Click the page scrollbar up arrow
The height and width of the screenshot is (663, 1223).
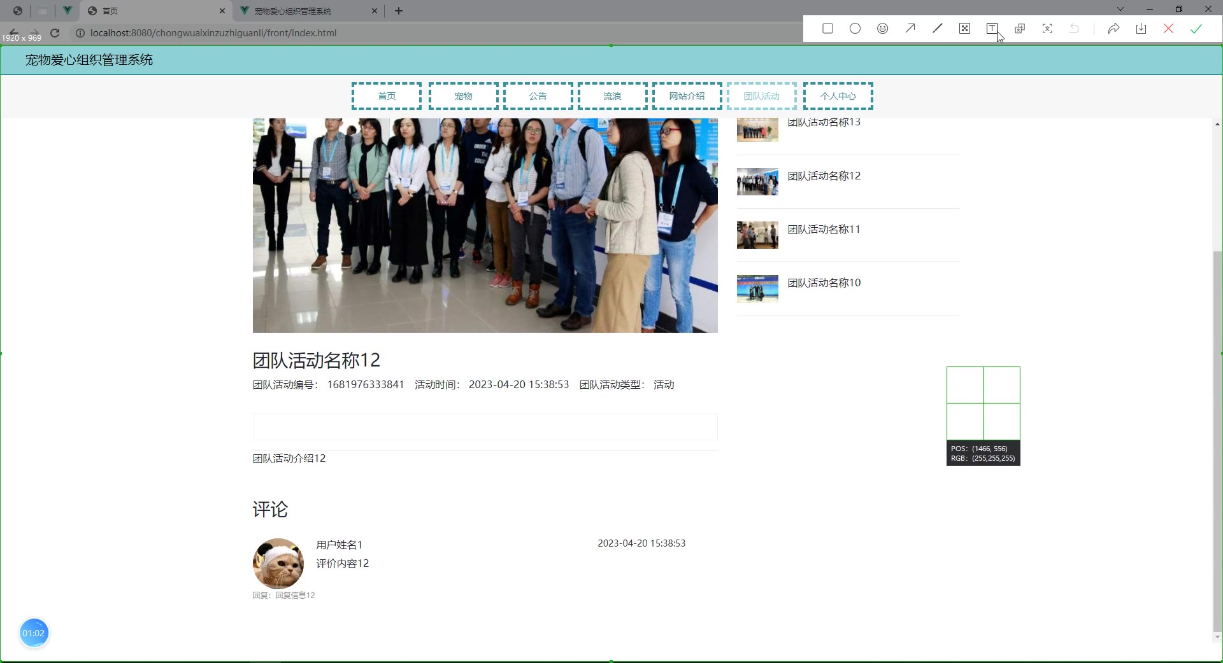coord(1217,124)
